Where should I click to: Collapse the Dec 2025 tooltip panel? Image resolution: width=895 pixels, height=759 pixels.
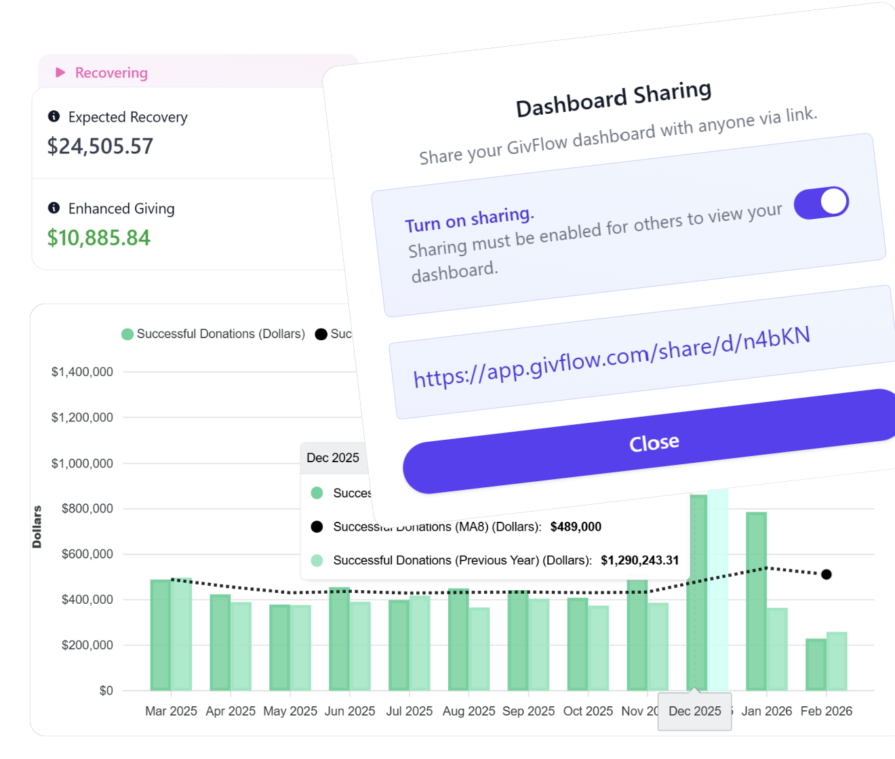[333, 458]
